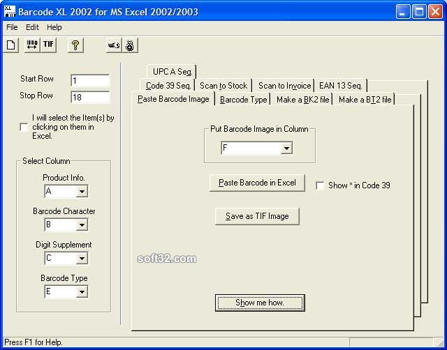Open the Edit menu
This screenshot has height=350, width=447.
tap(32, 27)
